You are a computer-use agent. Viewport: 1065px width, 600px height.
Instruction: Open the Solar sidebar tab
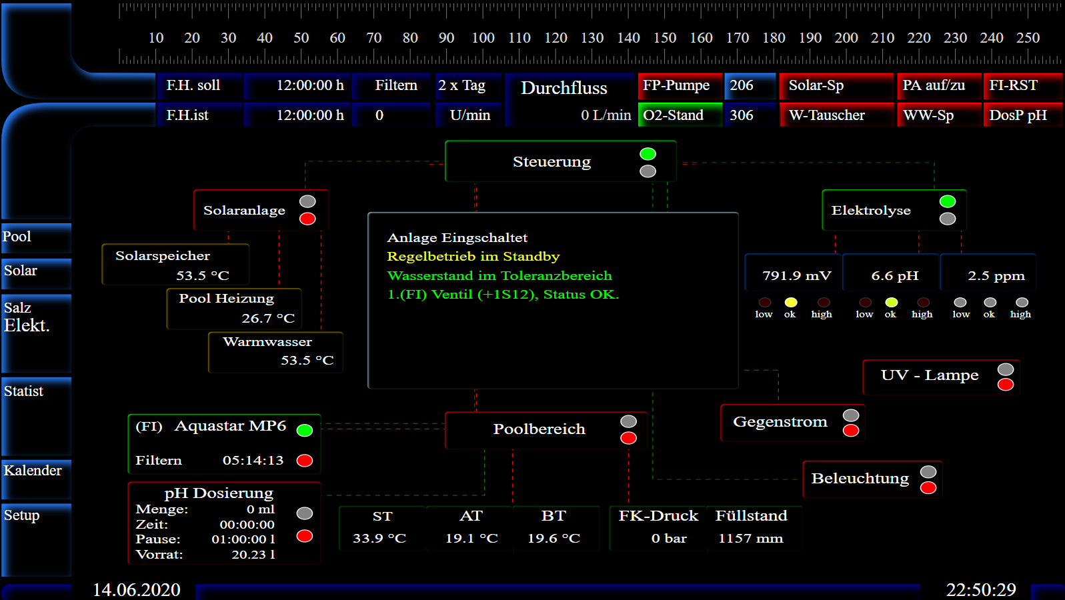pyautogui.click(x=36, y=272)
